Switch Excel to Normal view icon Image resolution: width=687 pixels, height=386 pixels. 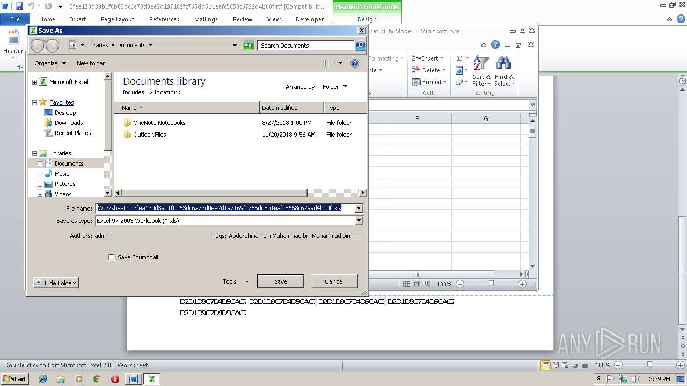point(407,284)
